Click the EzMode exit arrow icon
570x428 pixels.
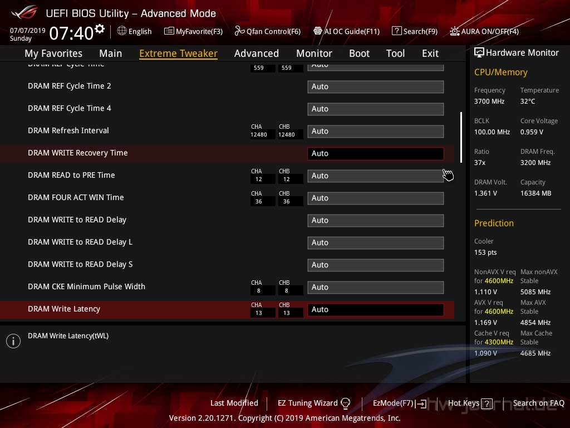[421, 403]
